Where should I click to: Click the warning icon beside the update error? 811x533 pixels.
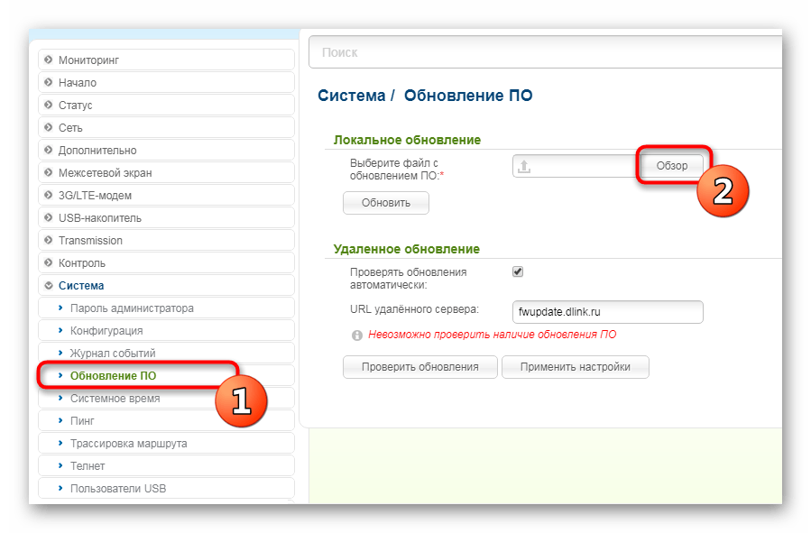pos(357,335)
